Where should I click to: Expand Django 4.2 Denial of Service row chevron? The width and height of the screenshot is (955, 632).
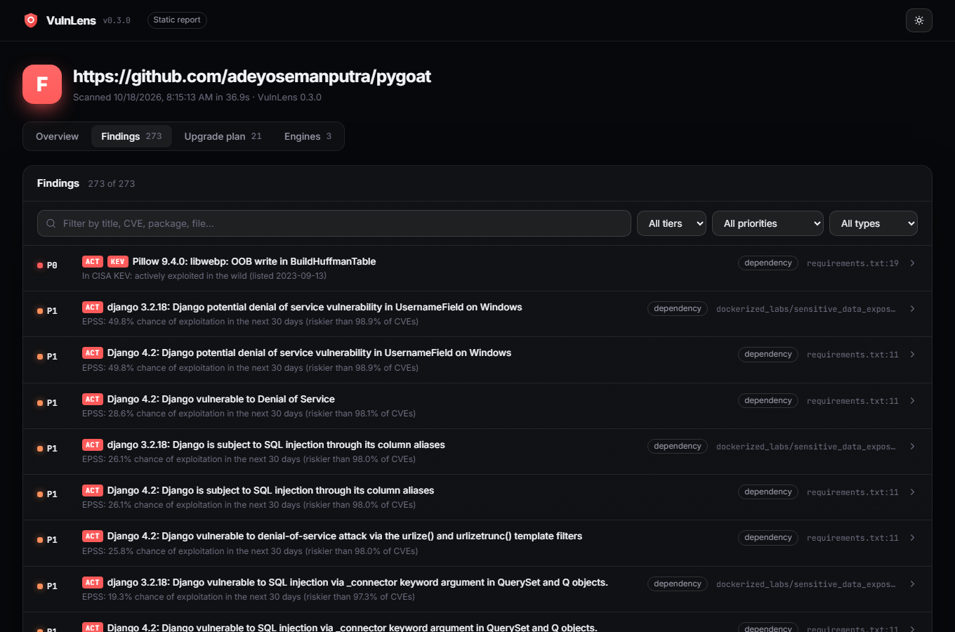pos(912,400)
